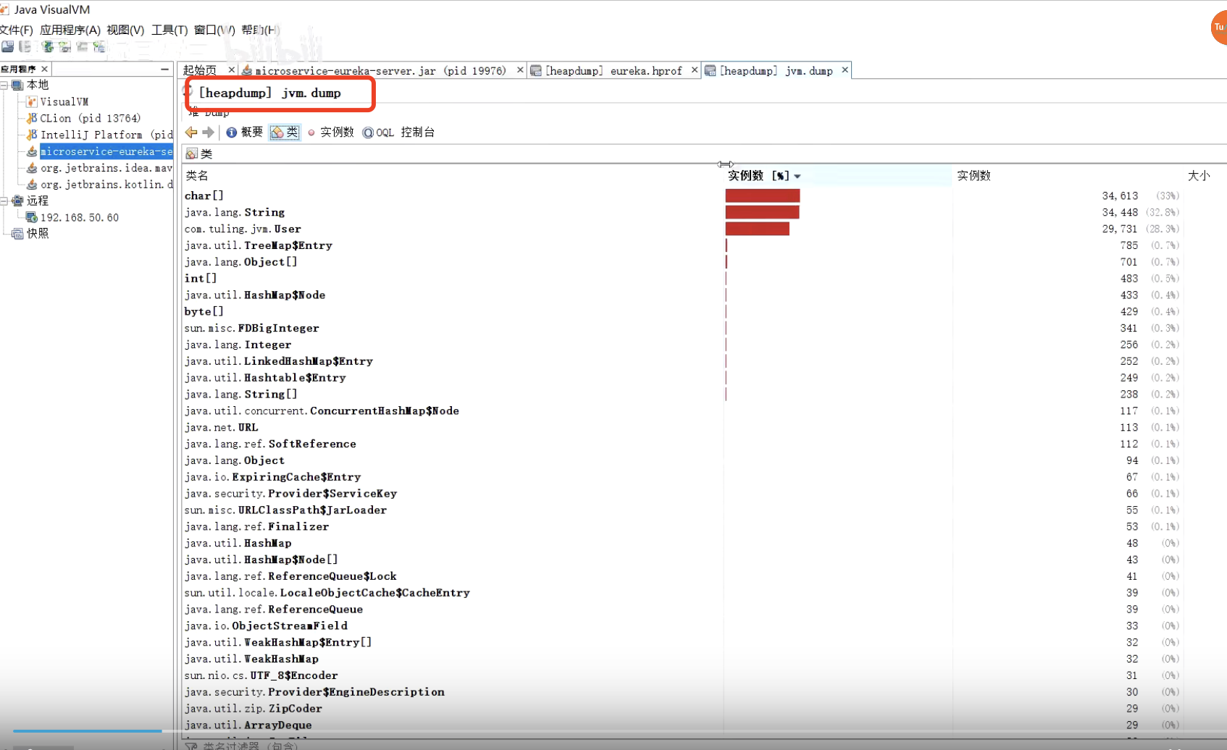Click sort arrow on 实例数 [%] column
This screenshot has height=750, width=1227.
(x=797, y=176)
